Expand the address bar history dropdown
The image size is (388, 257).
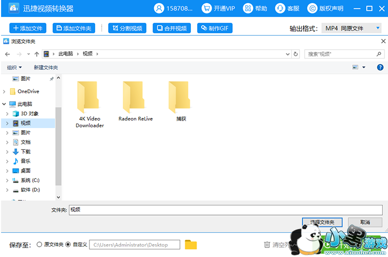pyautogui.click(x=288, y=54)
